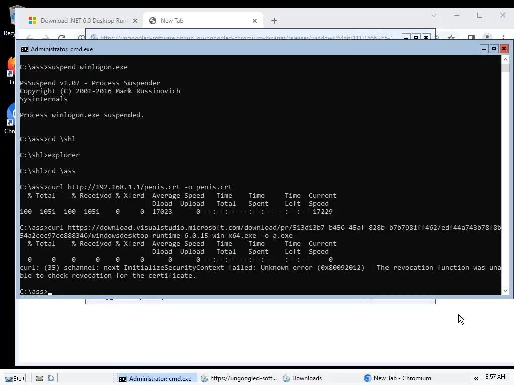Screen dimensions: 514x385
Task: Close the New Tab browser tab
Action: [x=255, y=21]
